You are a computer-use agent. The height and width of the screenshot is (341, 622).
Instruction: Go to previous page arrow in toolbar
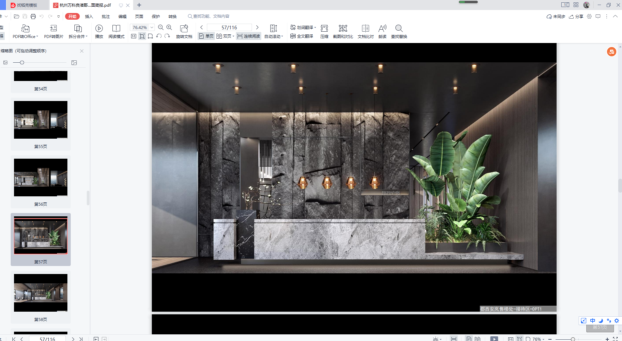tap(202, 27)
